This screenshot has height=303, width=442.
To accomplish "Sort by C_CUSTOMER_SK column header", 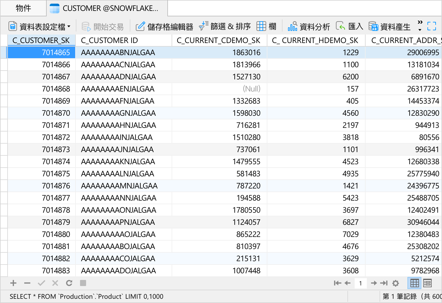I will coord(41,40).
